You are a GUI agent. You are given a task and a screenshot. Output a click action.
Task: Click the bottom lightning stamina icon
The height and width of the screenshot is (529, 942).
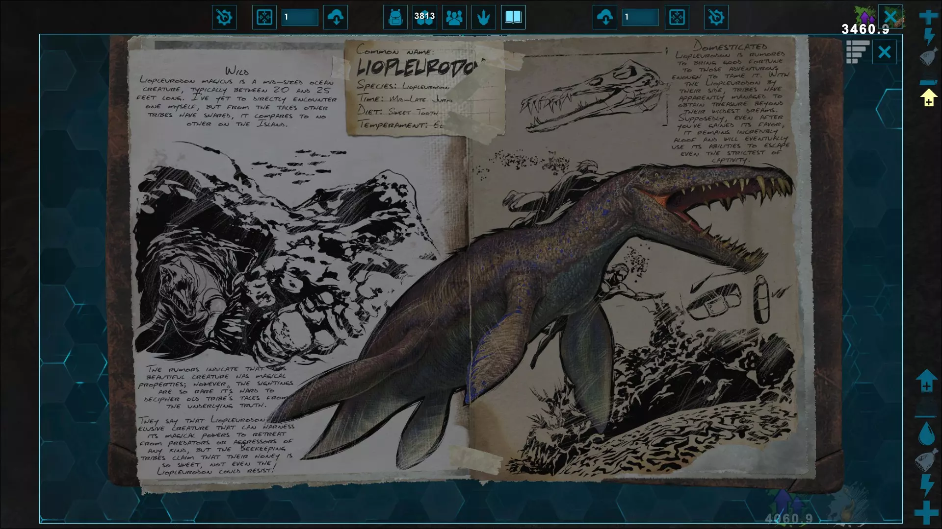[926, 485]
